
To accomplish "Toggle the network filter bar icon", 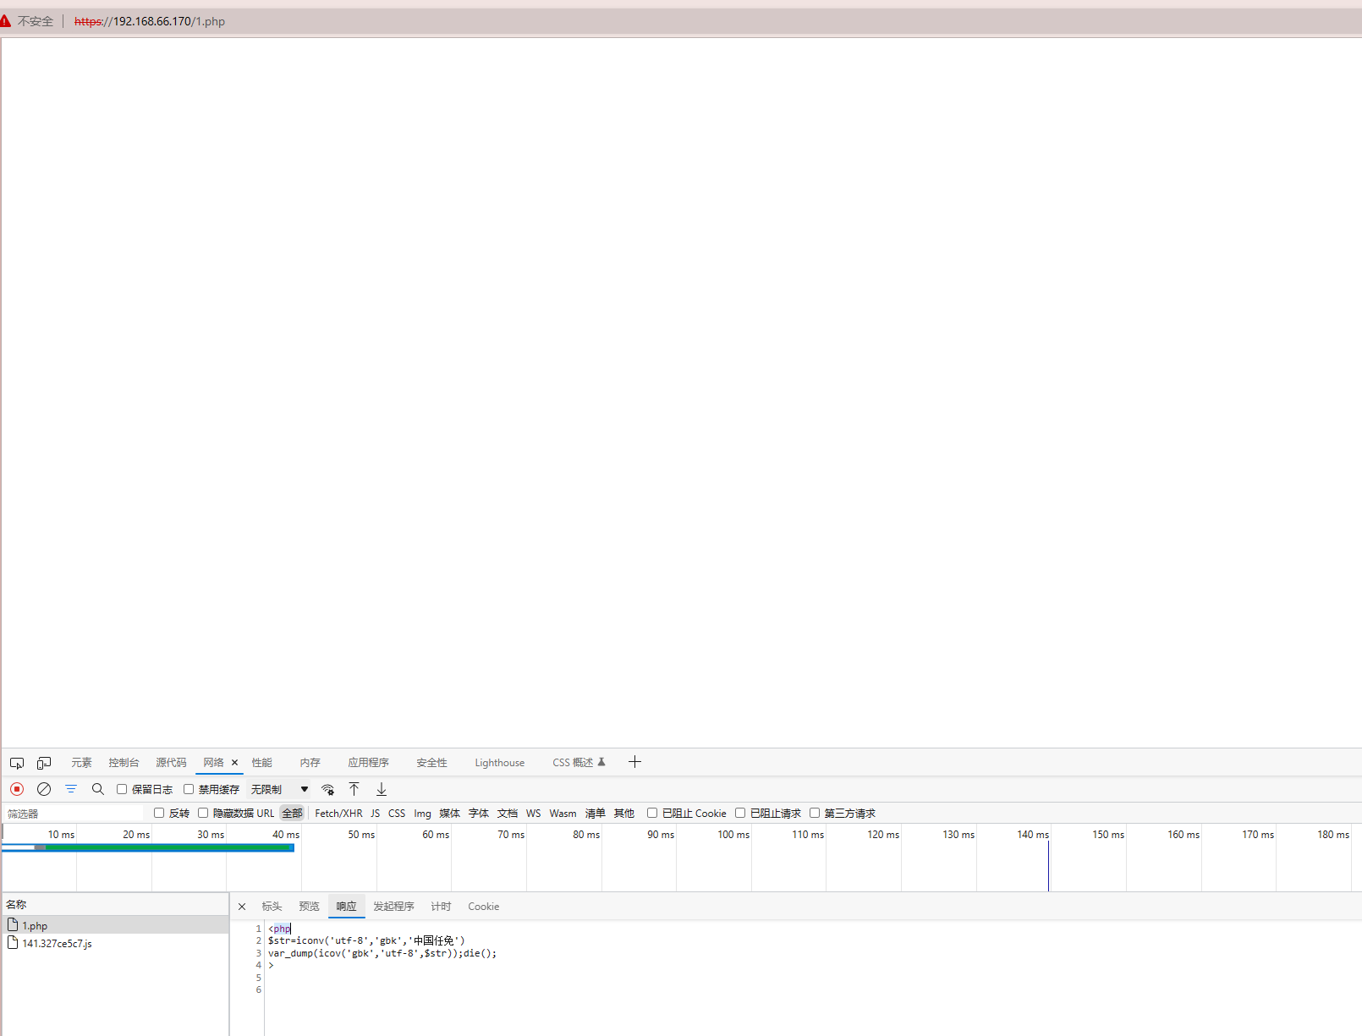I will point(71,789).
